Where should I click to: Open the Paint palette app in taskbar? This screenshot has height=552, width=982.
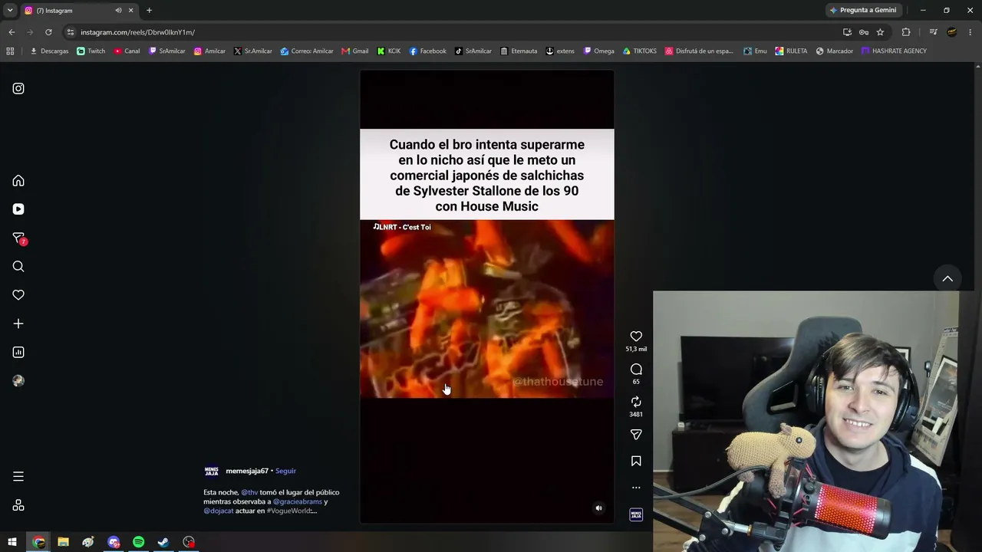tap(88, 542)
